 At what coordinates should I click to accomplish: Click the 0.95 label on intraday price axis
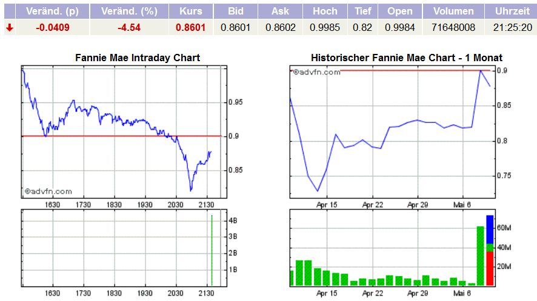click(x=236, y=102)
